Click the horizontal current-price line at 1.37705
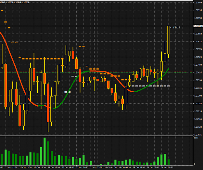Viewport: 203px width, 170px height. point(96,26)
